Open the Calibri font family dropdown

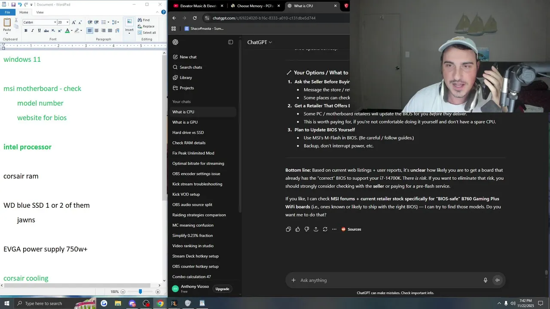pyautogui.click(x=55, y=22)
